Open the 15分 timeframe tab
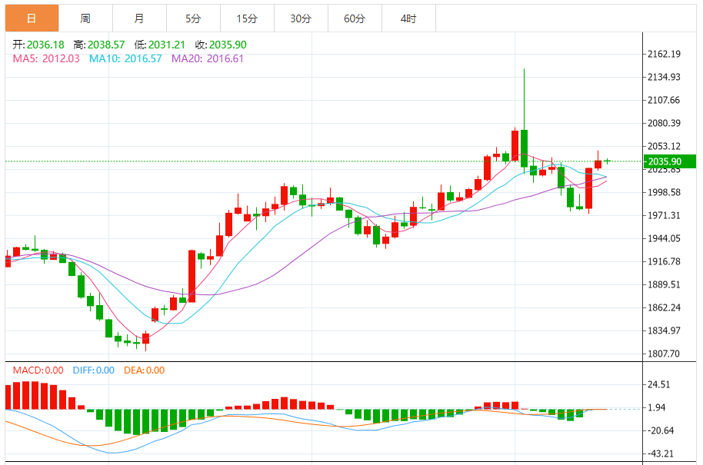 pos(247,18)
